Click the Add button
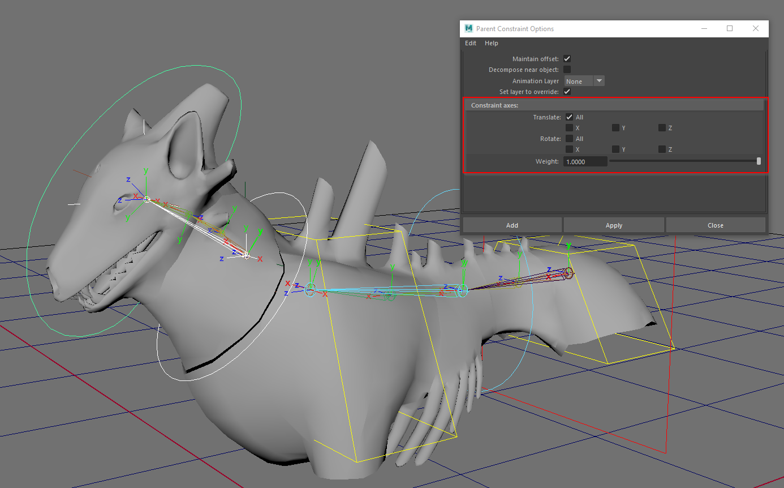The height and width of the screenshot is (488, 784). [512, 225]
